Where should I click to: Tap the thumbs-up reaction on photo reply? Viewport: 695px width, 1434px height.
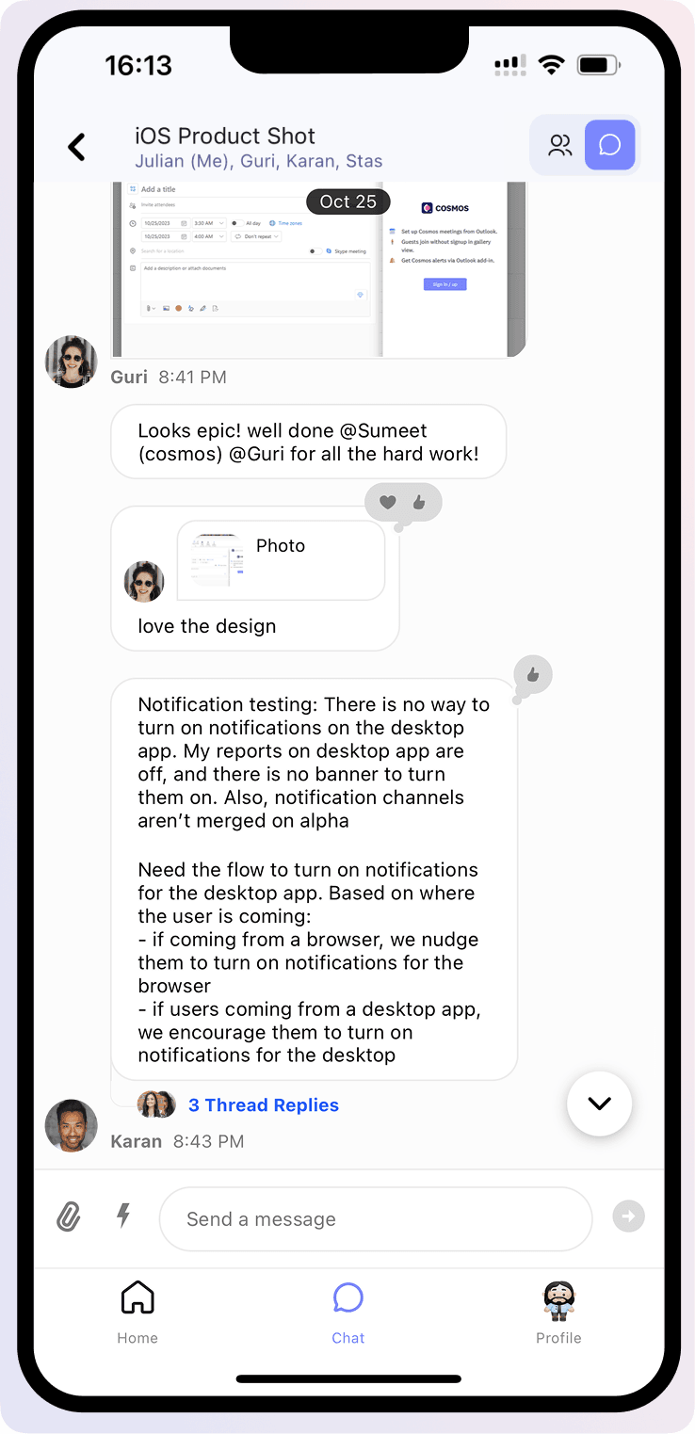point(419,503)
